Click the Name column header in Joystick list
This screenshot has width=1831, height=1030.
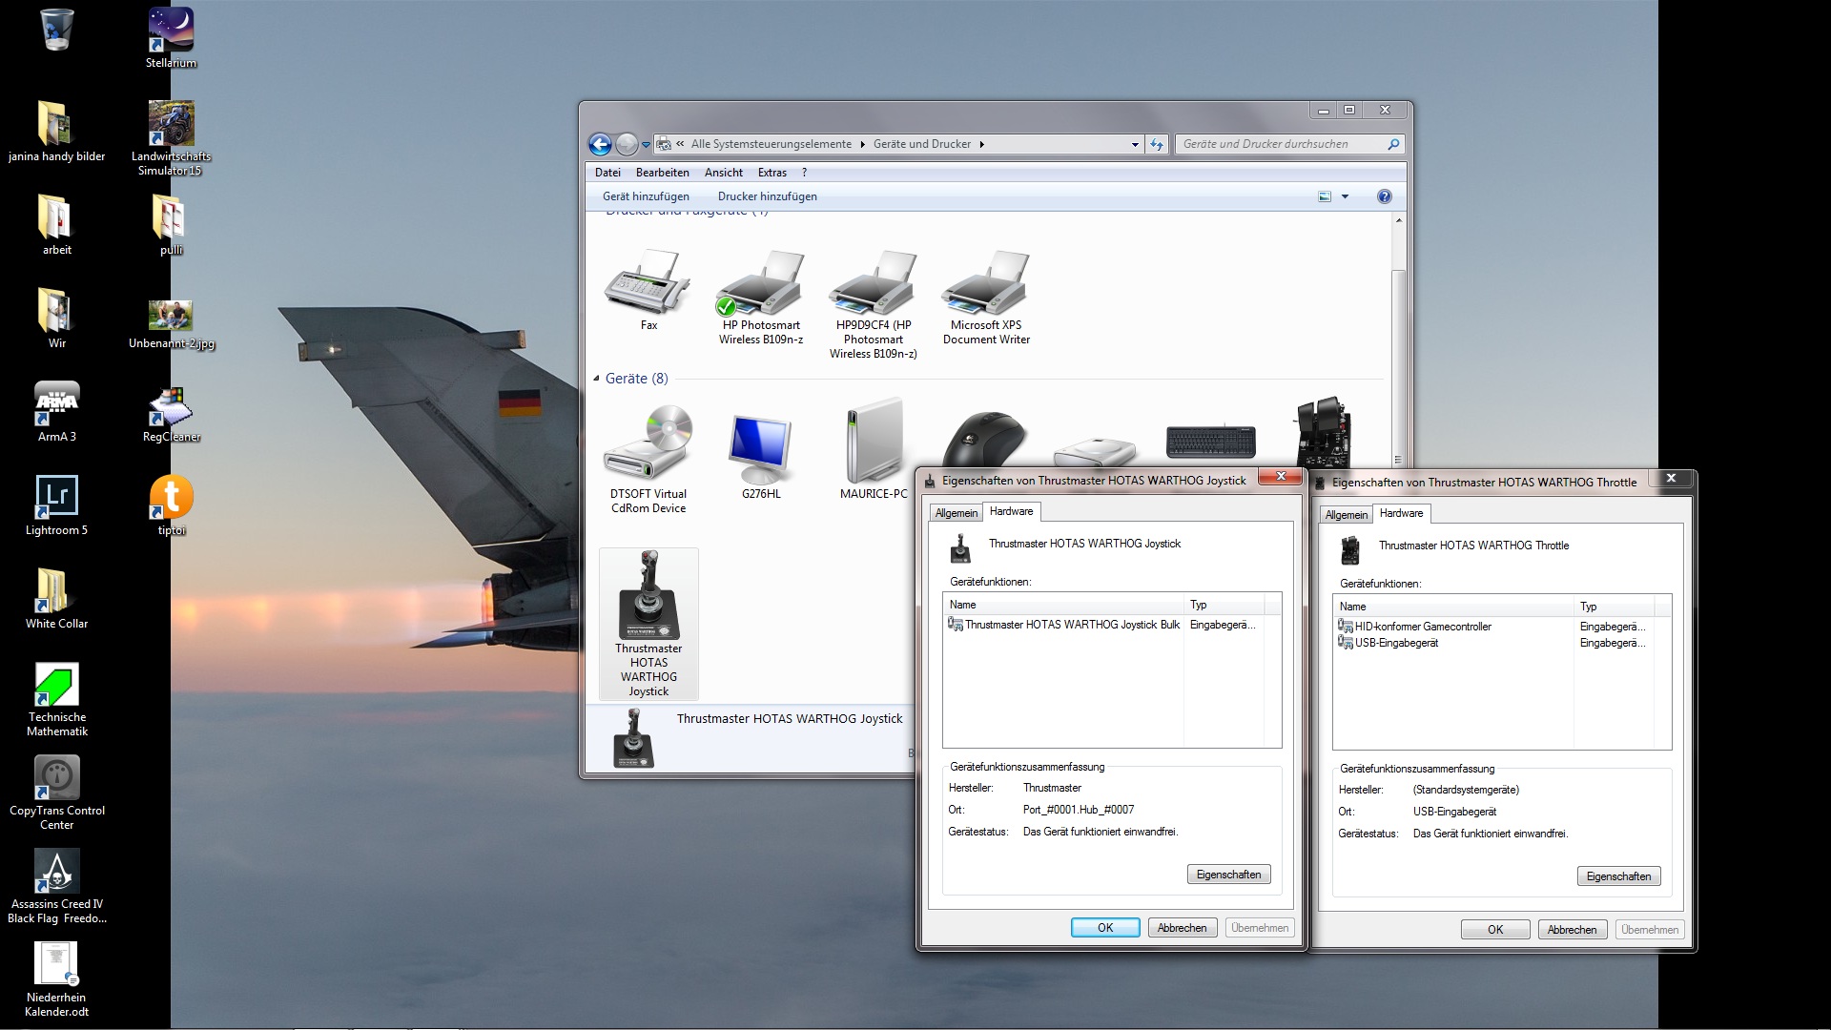tap(1063, 605)
